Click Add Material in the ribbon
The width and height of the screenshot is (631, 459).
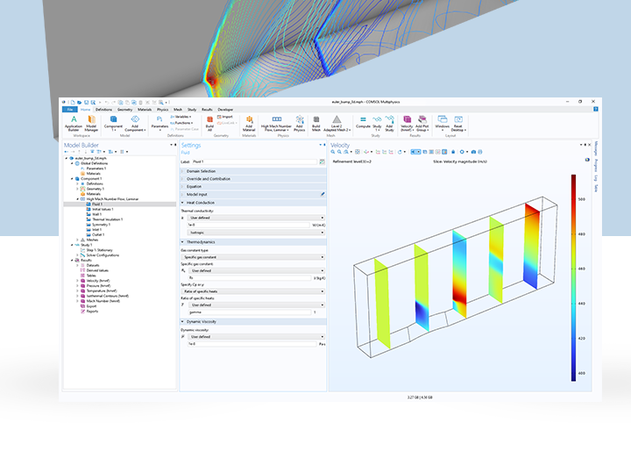(249, 123)
